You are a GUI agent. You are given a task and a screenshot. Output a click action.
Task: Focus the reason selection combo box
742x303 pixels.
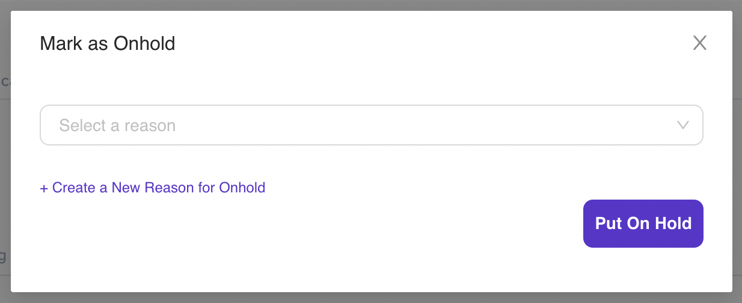coord(371,125)
